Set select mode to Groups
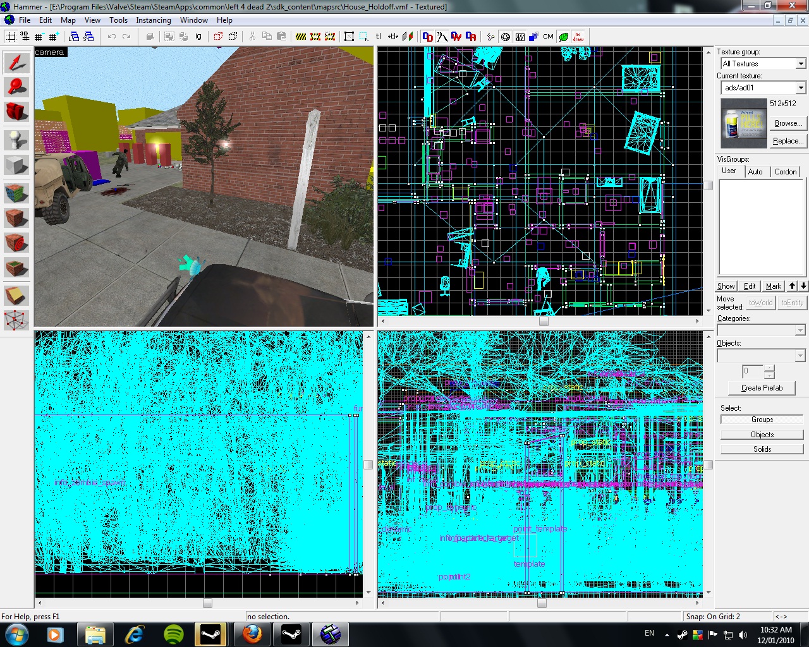This screenshot has width=809, height=647. [762, 420]
